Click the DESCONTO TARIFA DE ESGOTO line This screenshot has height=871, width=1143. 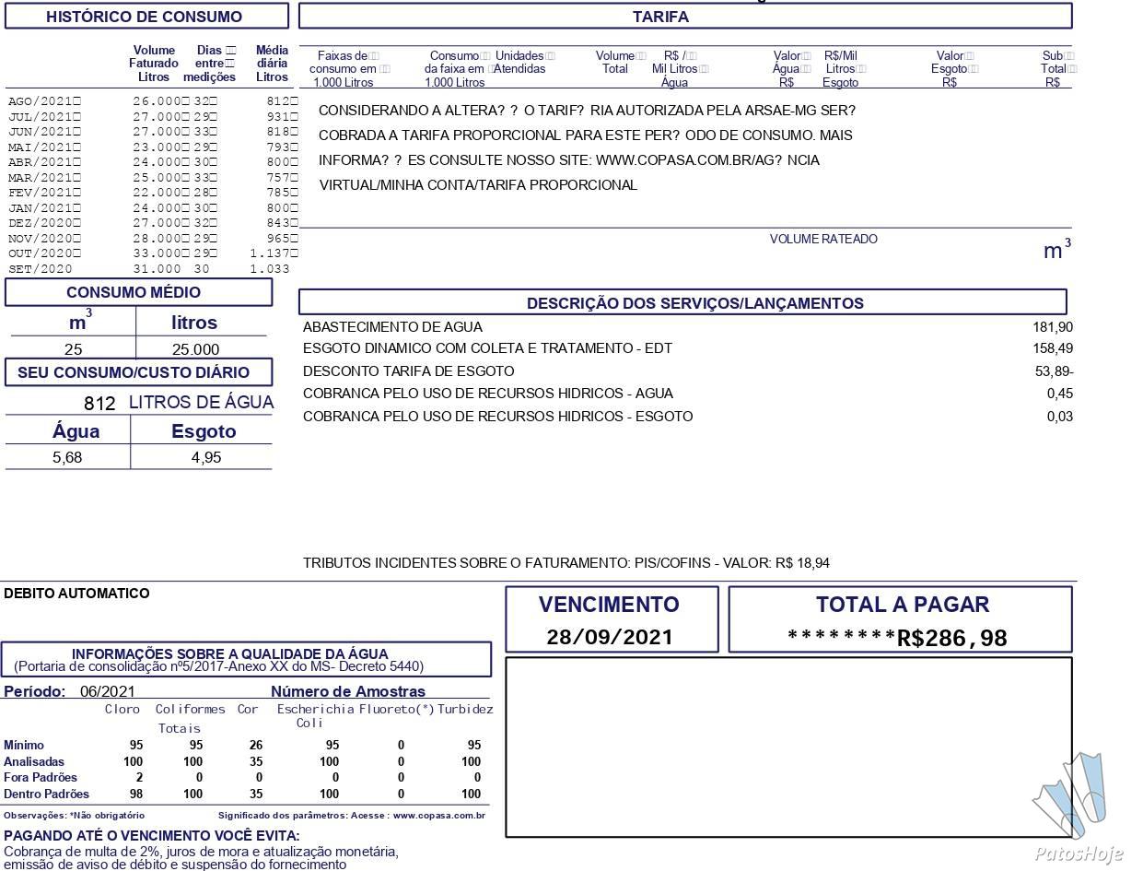pos(687,371)
